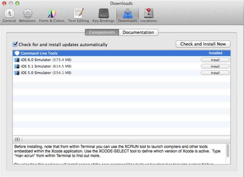Screen dimensions: 244x177
Task: Click the Installed status label
Action: 215,53
